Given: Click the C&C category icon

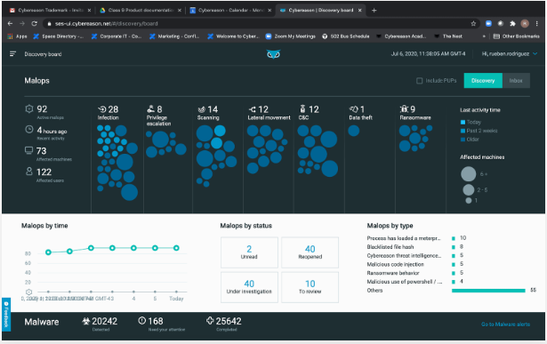Looking at the screenshot, I should 302,109.
